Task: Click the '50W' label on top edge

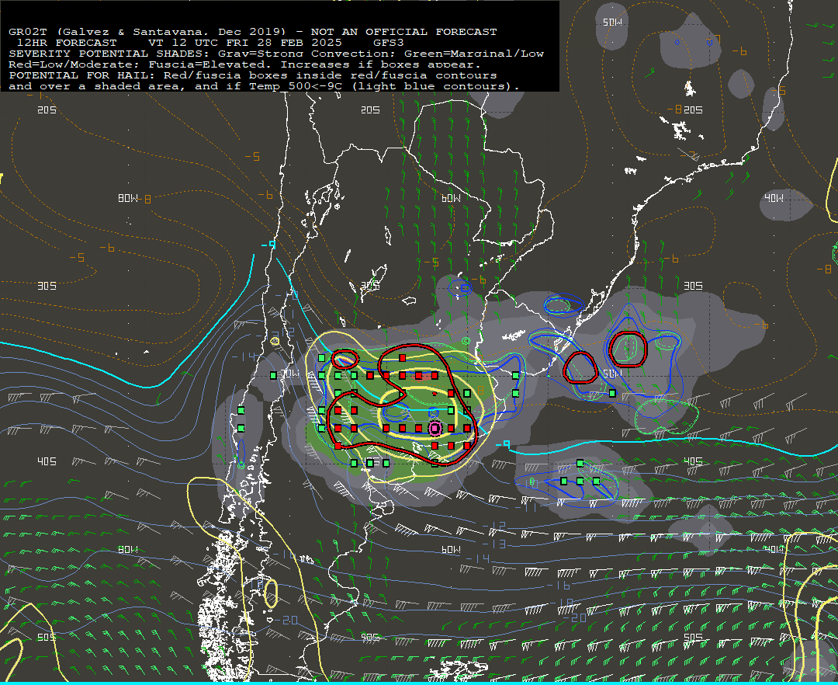Action: pos(612,23)
